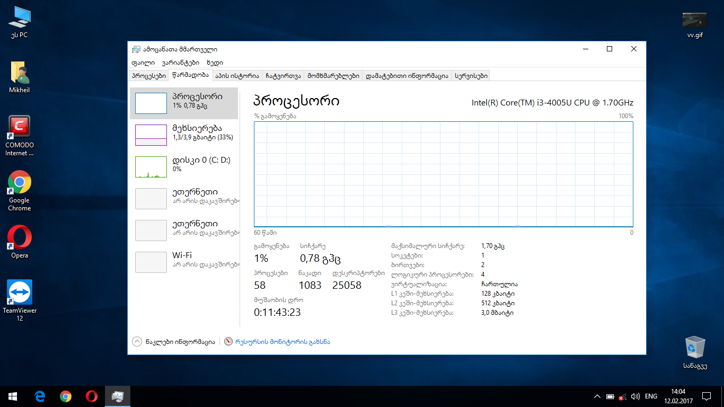Select დისკი 0 (C: D:) in sidebar
Image resolution: width=724 pixels, height=407 pixels.
184,166
